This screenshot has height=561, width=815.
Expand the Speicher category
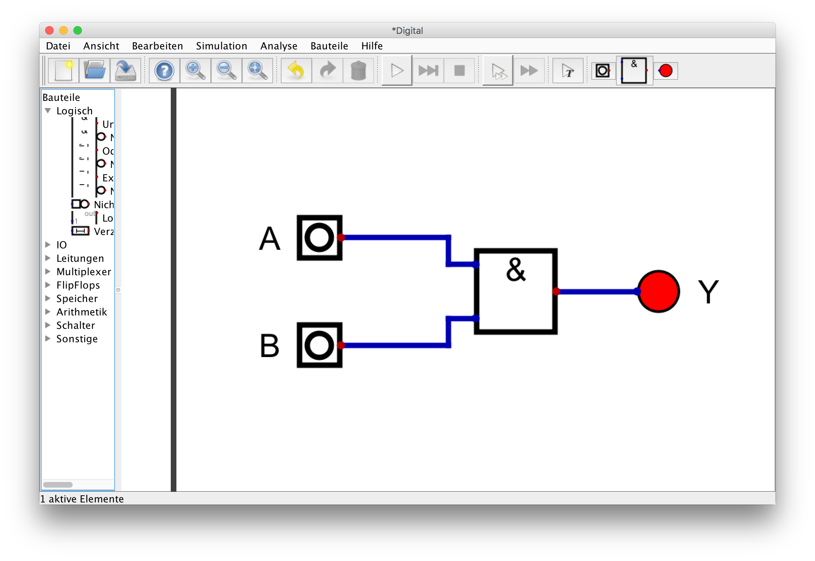point(48,298)
